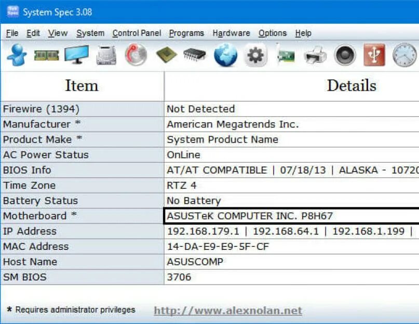Screen dimensions: 419x324
Task: Click the speaker audio icon
Action: point(345,55)
